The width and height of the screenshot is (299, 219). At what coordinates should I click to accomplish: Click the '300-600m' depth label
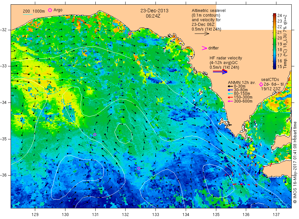(243, 101)
